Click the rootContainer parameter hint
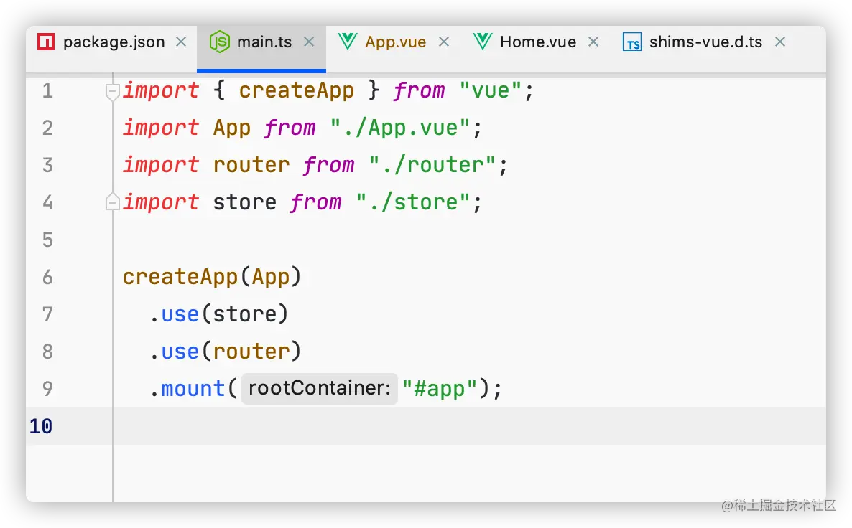This screenshot has width=852, height=528. coord(320,389)
